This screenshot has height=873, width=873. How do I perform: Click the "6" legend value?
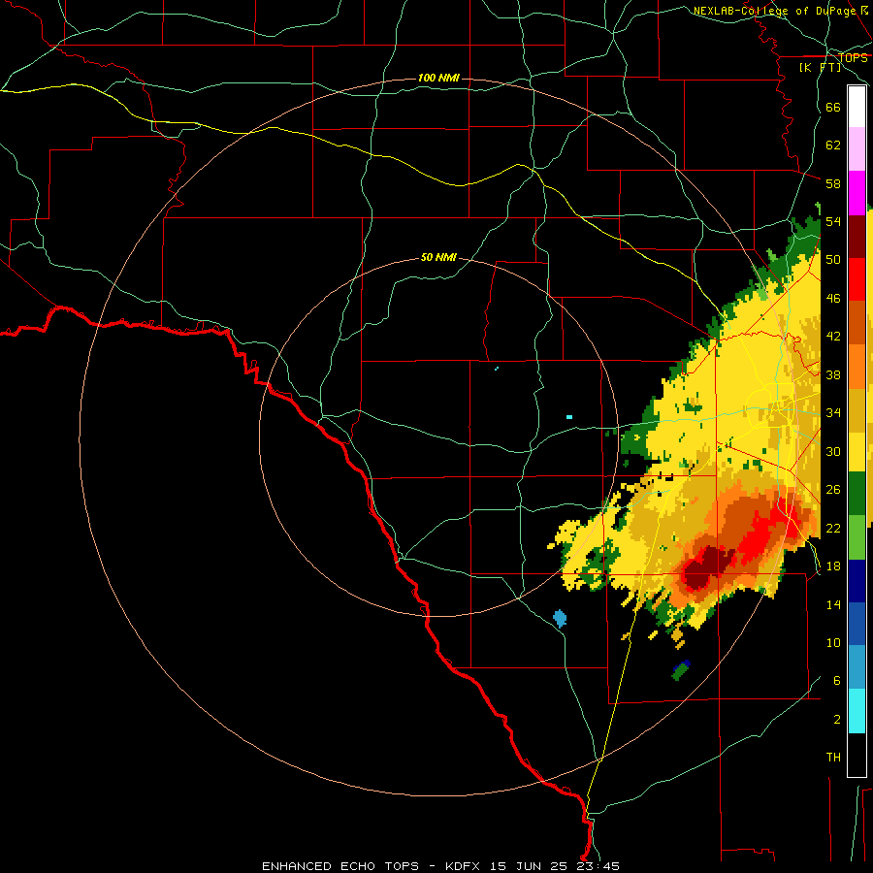click(x=837, y=681)
